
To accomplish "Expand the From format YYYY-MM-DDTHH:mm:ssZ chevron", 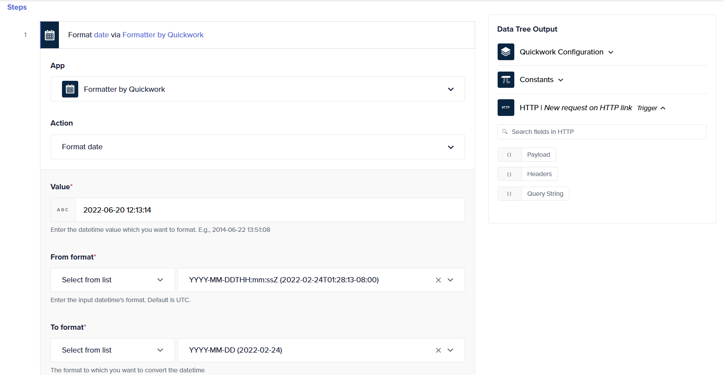I will click(450, 280).
